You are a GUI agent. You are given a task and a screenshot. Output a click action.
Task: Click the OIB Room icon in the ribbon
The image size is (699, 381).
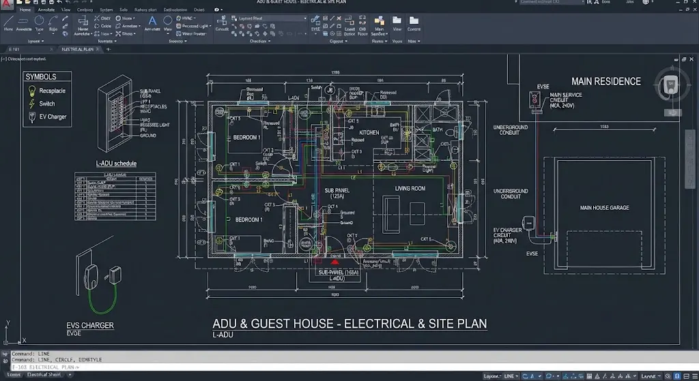pos(362,20)
